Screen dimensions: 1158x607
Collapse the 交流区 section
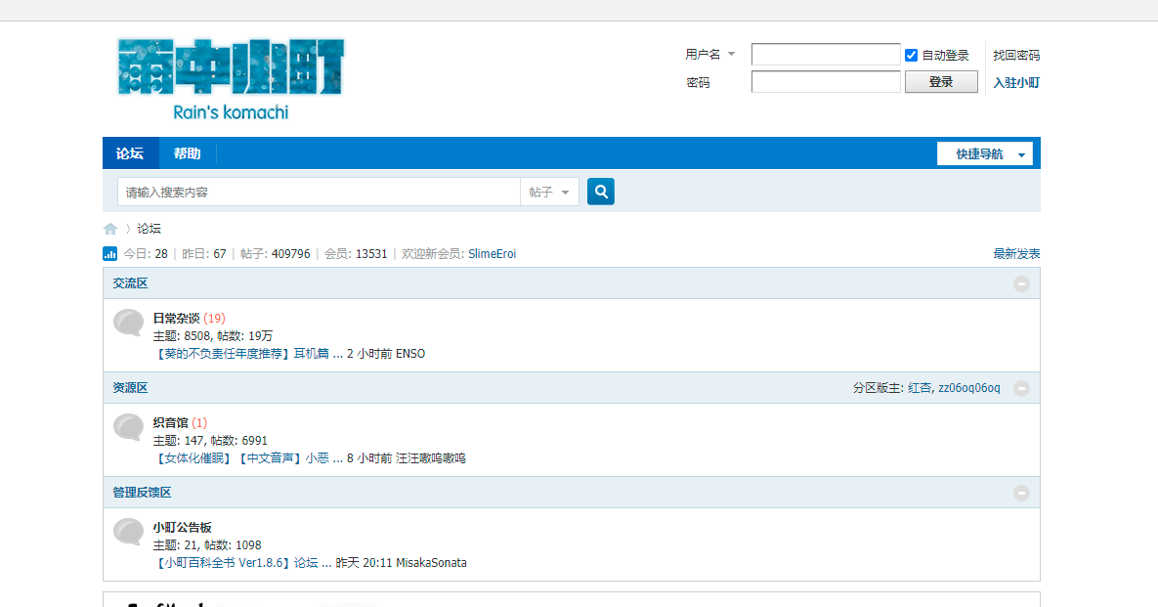click(1021, 283)
